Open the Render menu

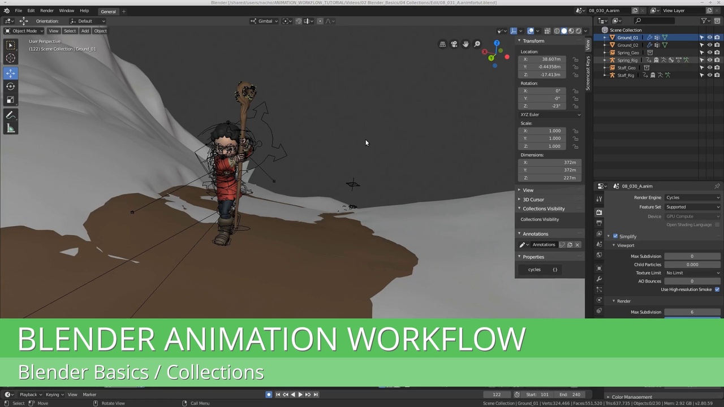[47, 11]
